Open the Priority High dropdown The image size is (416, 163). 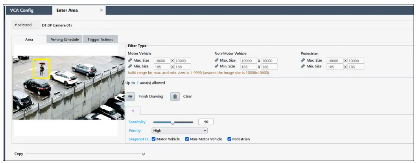(180, 131)
